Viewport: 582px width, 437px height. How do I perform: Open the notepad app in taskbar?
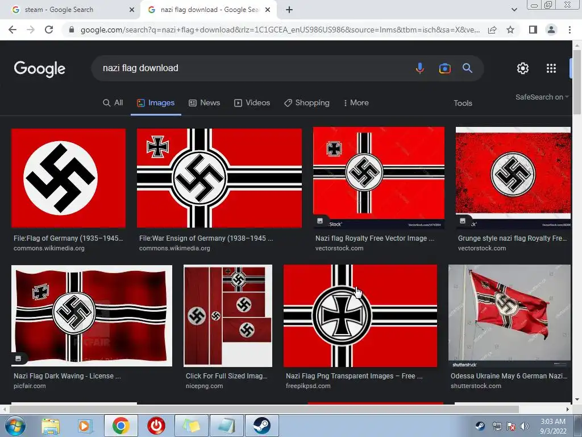[226, 426]
